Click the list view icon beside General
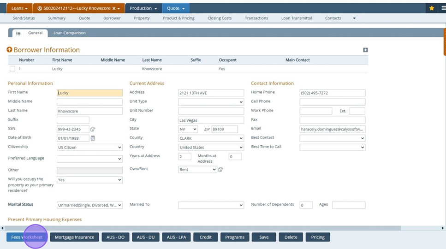The image size is (446, 249). 18,33
